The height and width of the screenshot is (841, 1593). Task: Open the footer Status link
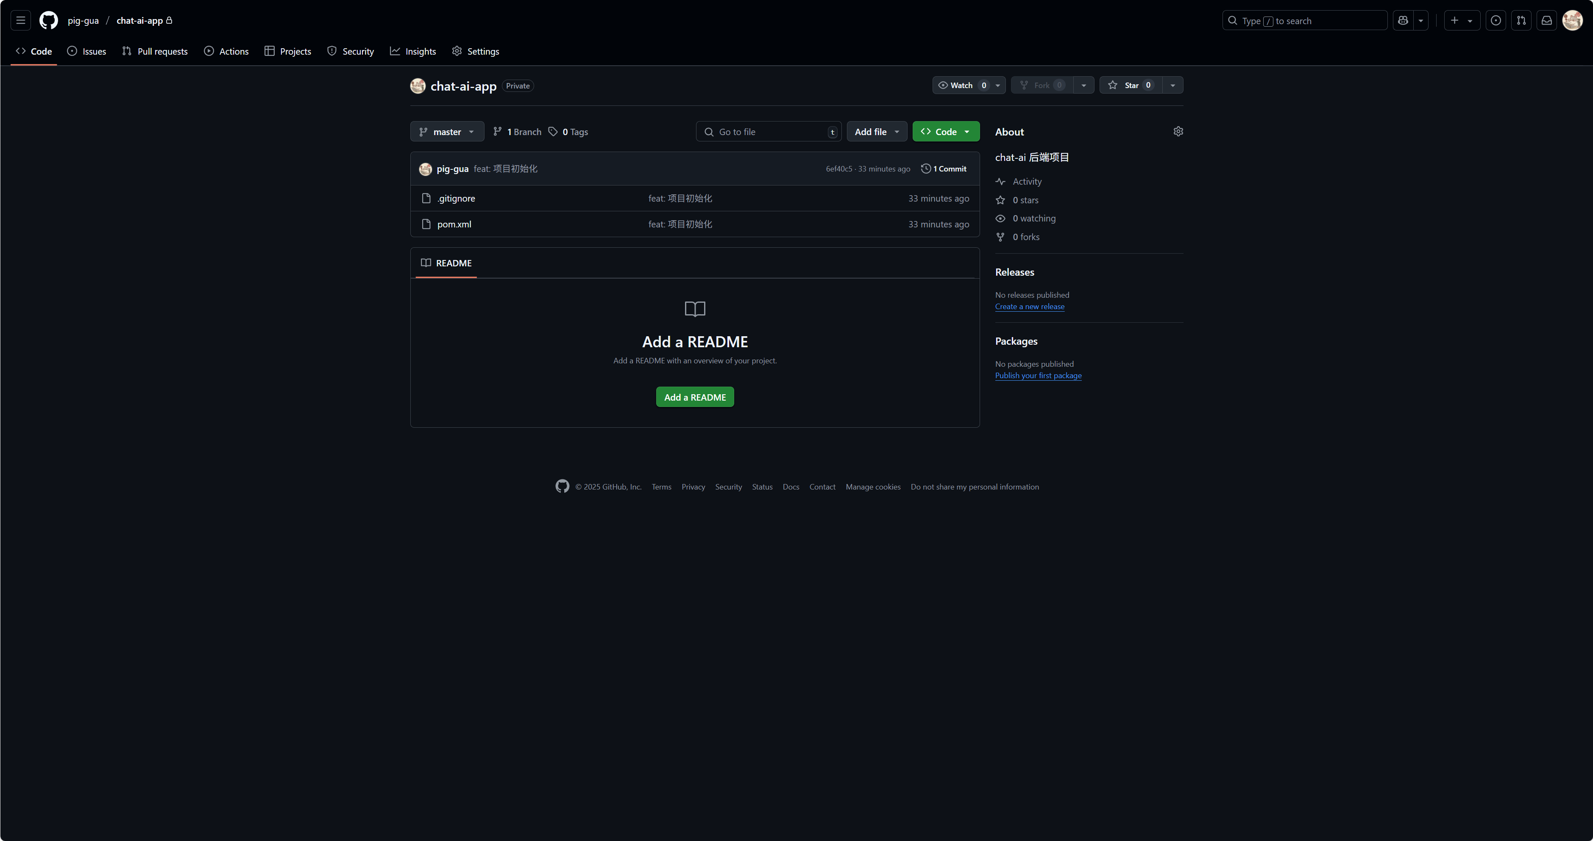pos(762,487)
